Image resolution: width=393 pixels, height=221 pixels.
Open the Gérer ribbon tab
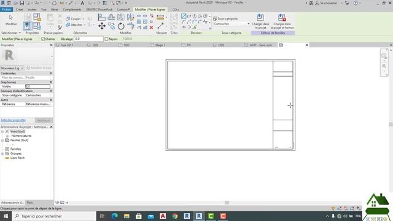[x=55, y=10]
